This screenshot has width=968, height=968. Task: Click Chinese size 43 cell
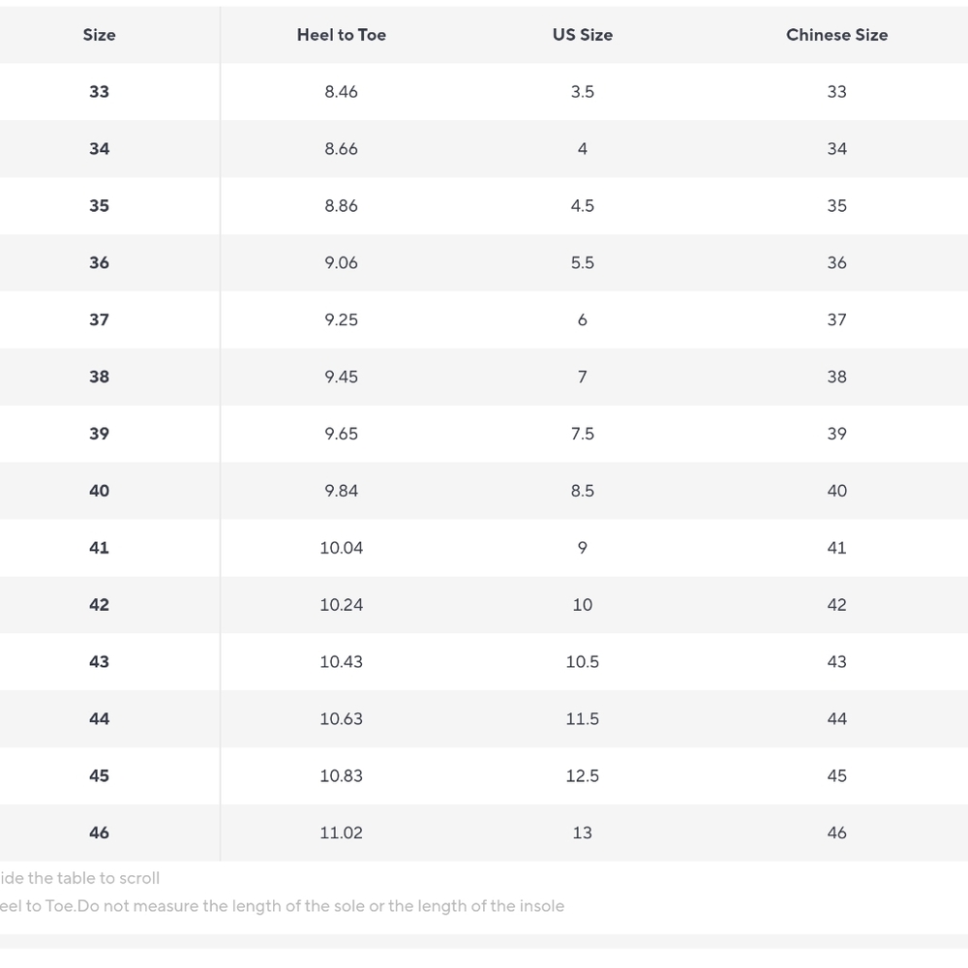(836, 662)
